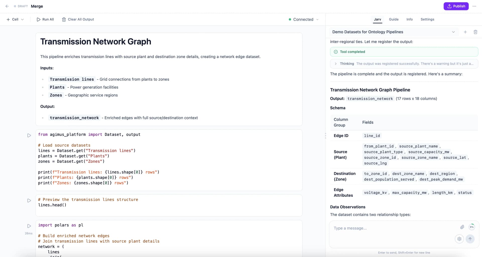
Task: Attach a file with the paperclip icon
Action: (462, 227)
